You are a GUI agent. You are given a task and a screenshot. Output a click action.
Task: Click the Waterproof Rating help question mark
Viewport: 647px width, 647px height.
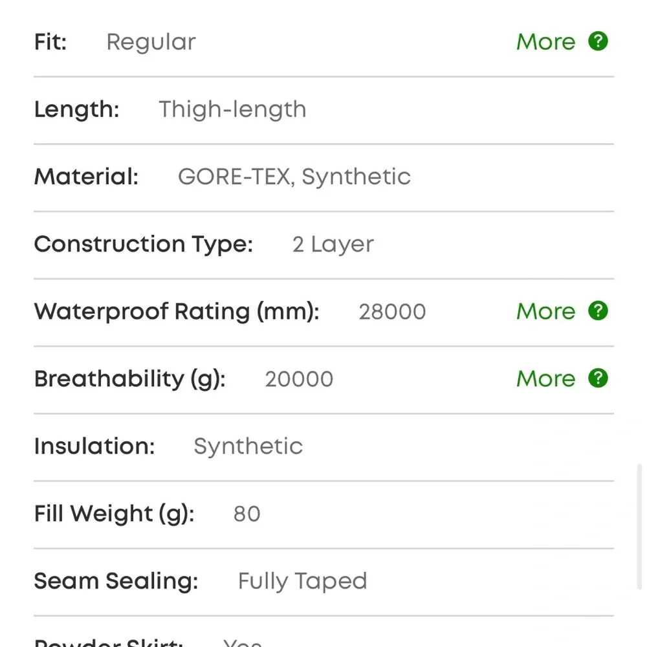[598, 311]
